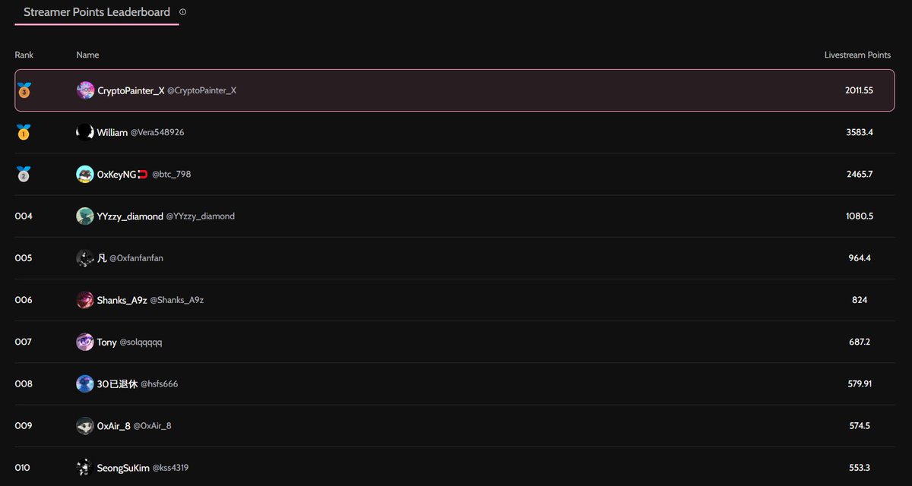Screen dimensions: 912x486
Task: Open the @hsfs666 handle link
Action: click(x=159, y=383)
